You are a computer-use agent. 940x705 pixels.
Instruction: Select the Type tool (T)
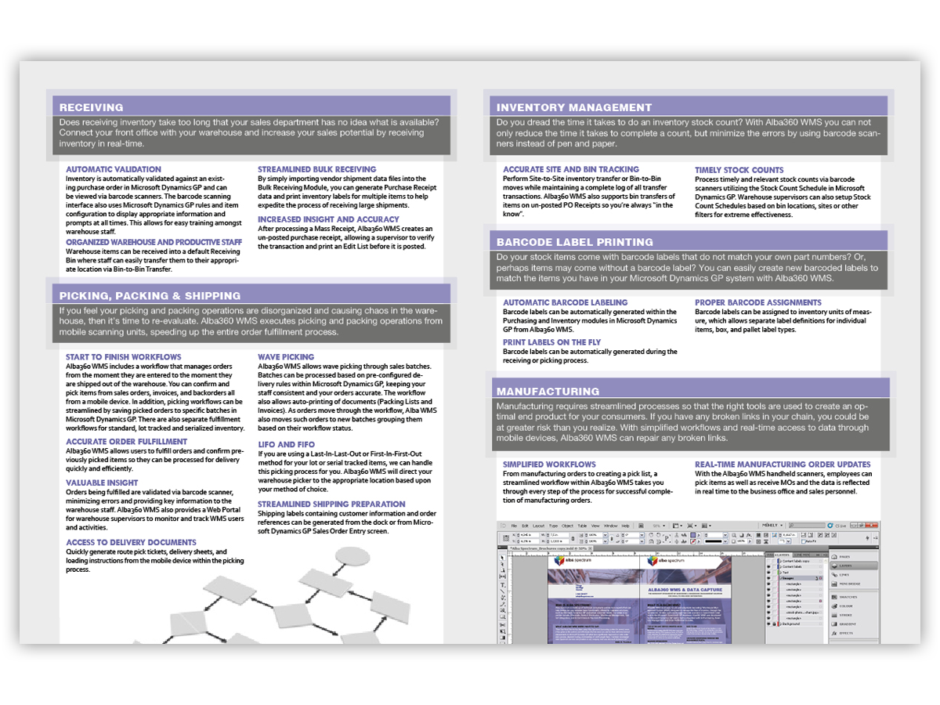click(x=502, y=585)
